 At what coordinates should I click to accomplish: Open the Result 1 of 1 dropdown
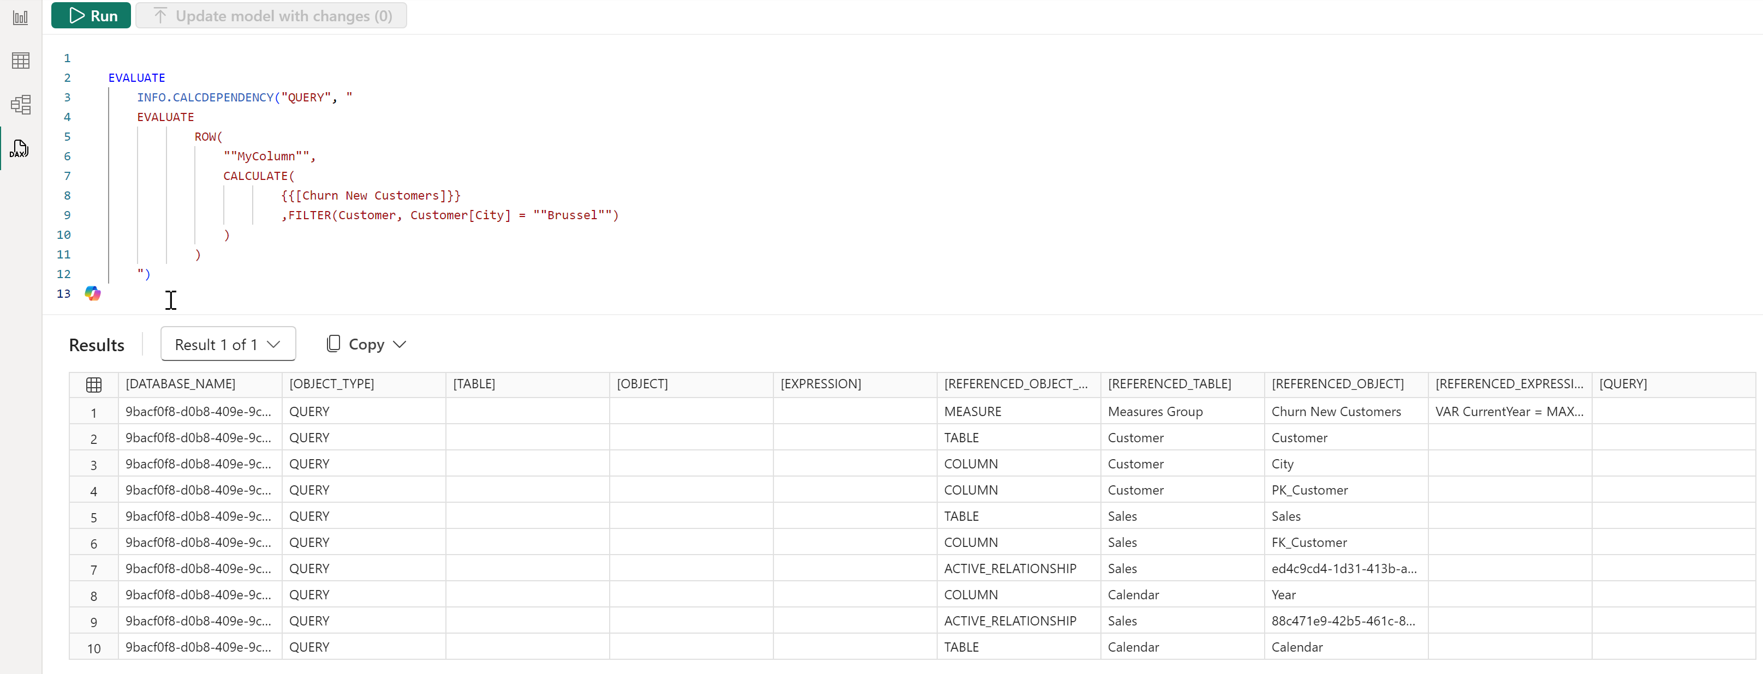[x=228, y=344]
